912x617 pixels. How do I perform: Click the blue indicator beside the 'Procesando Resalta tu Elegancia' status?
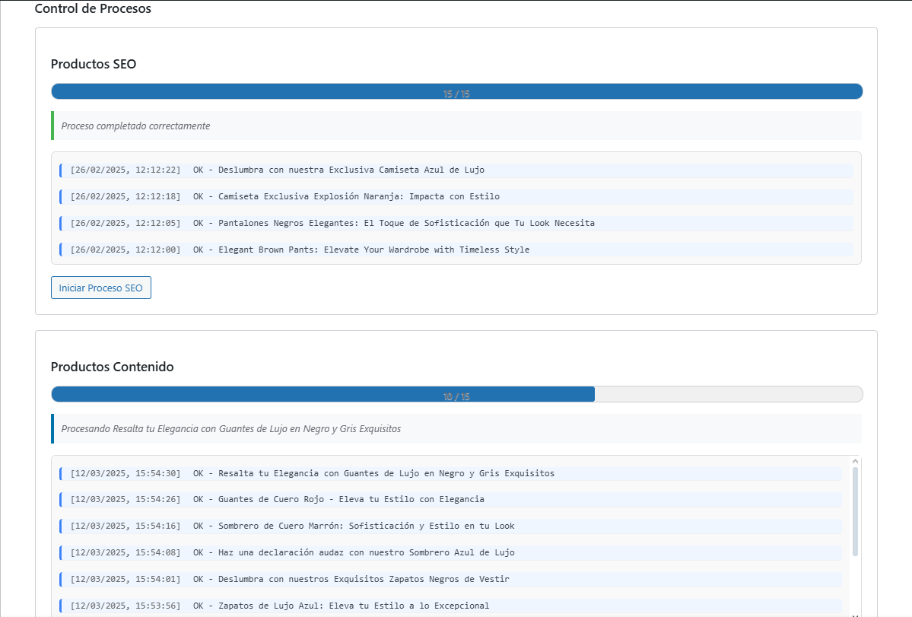[x=52, y=428]
